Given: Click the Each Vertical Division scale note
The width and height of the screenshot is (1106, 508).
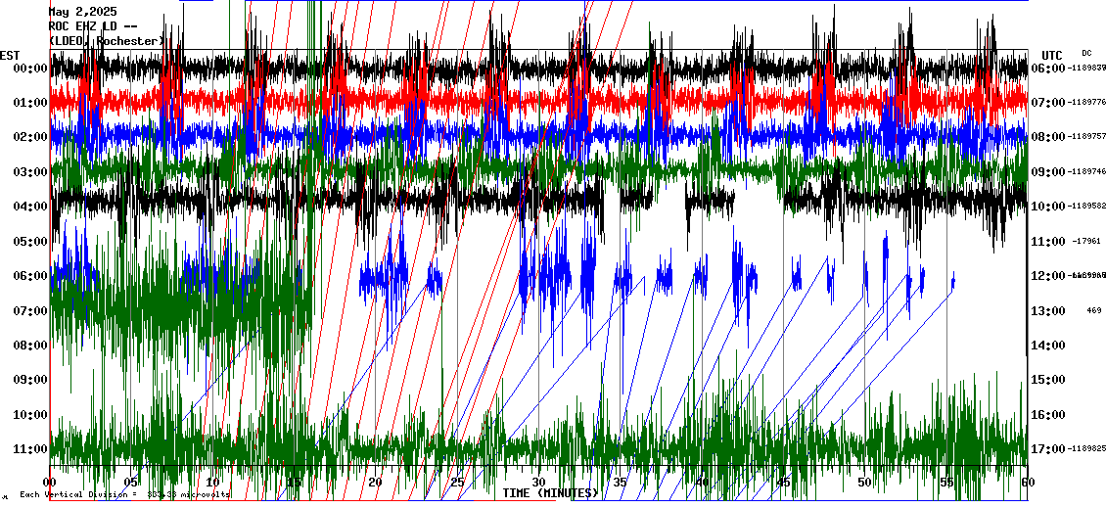Looking at the screenshot, I should point(124,494).
